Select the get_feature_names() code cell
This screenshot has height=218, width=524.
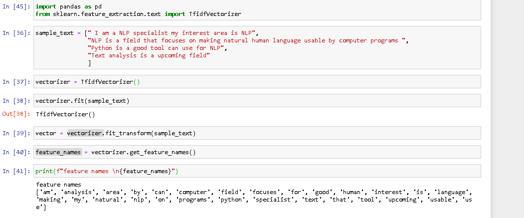257,152
